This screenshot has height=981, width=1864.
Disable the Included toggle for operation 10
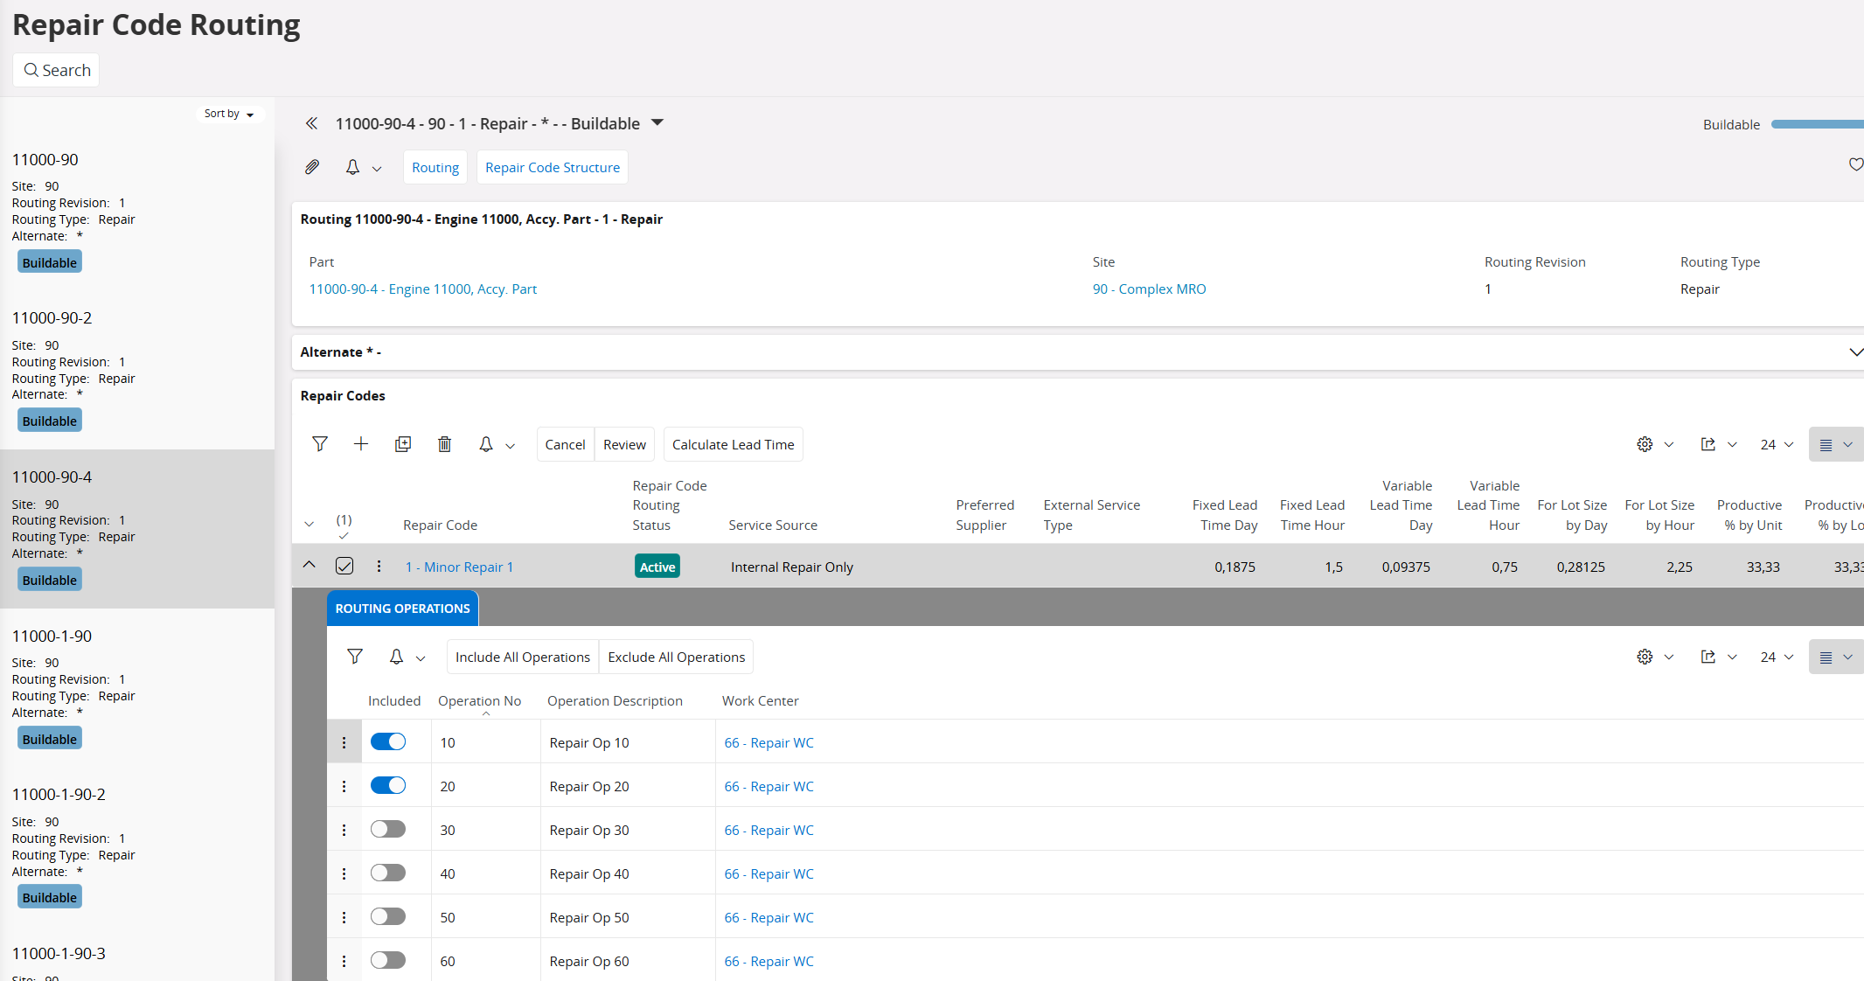388,741
